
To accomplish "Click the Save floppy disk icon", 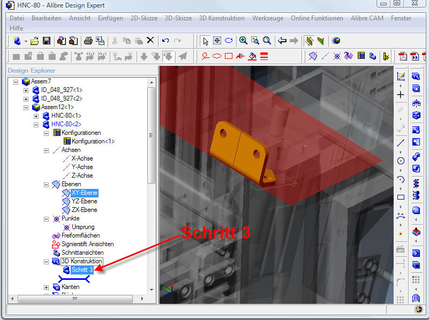I will pos(47,41).
